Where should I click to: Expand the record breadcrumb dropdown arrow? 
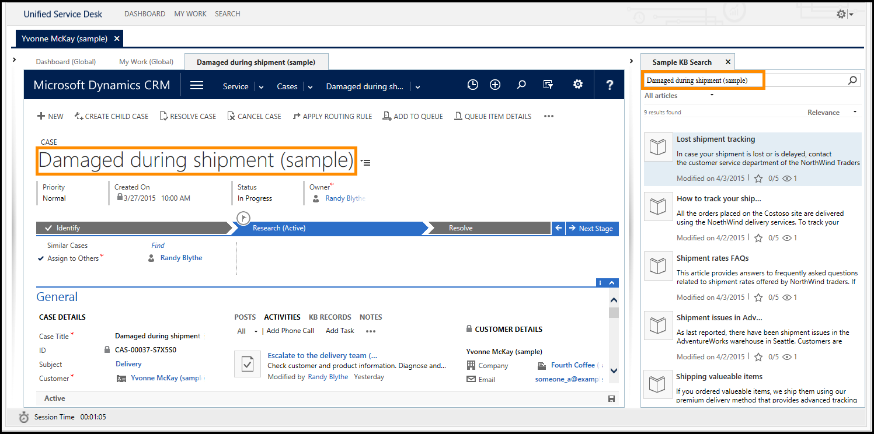[x=417, y=87]
